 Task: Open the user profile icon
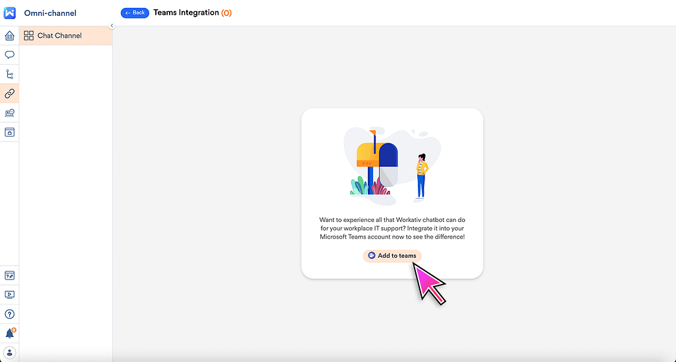(x=9, y=353)
